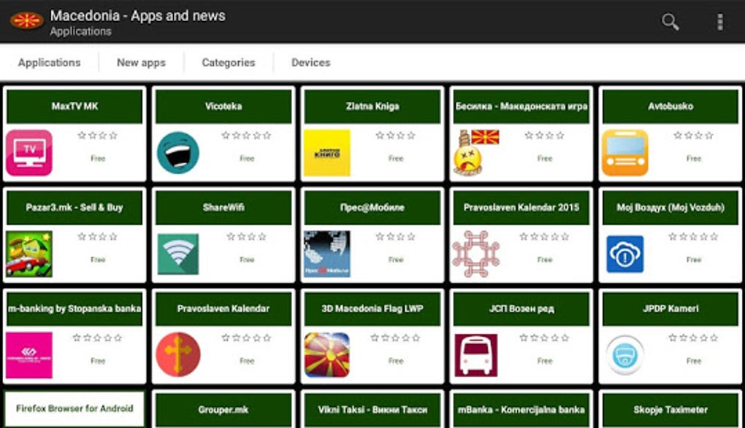
Task: Open the Прес@Мобиле app icon
Action: pos(327,254)
